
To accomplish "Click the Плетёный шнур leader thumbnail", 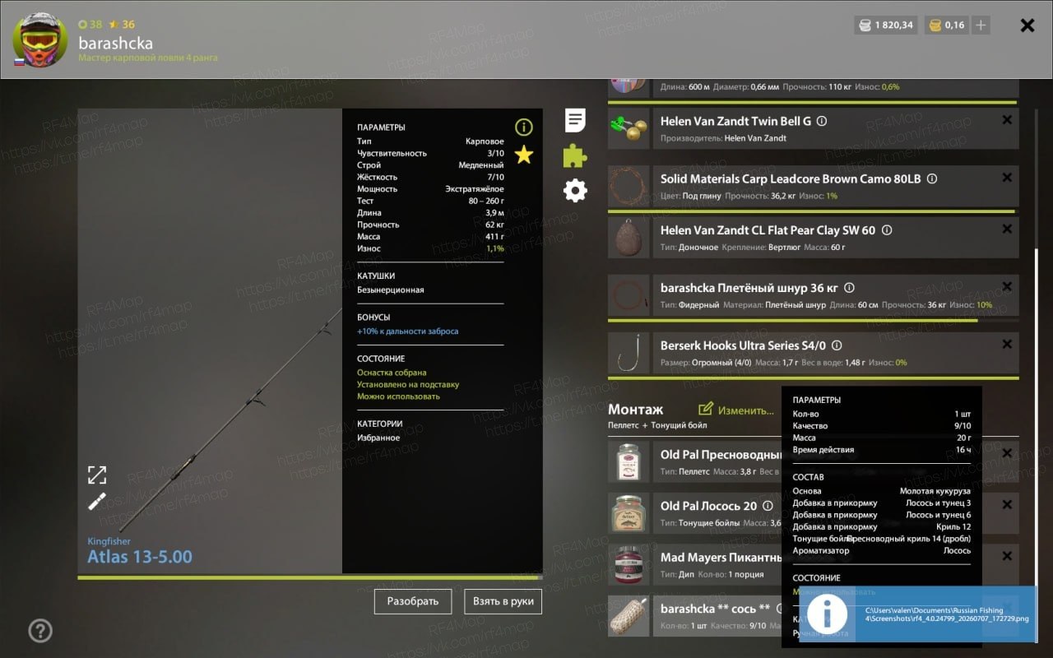I will pos(629,295).
